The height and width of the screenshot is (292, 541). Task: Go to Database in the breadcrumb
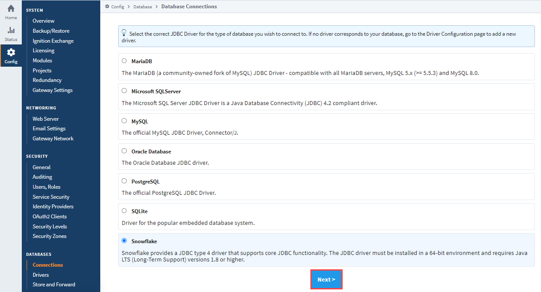click(x=143, y=7)
